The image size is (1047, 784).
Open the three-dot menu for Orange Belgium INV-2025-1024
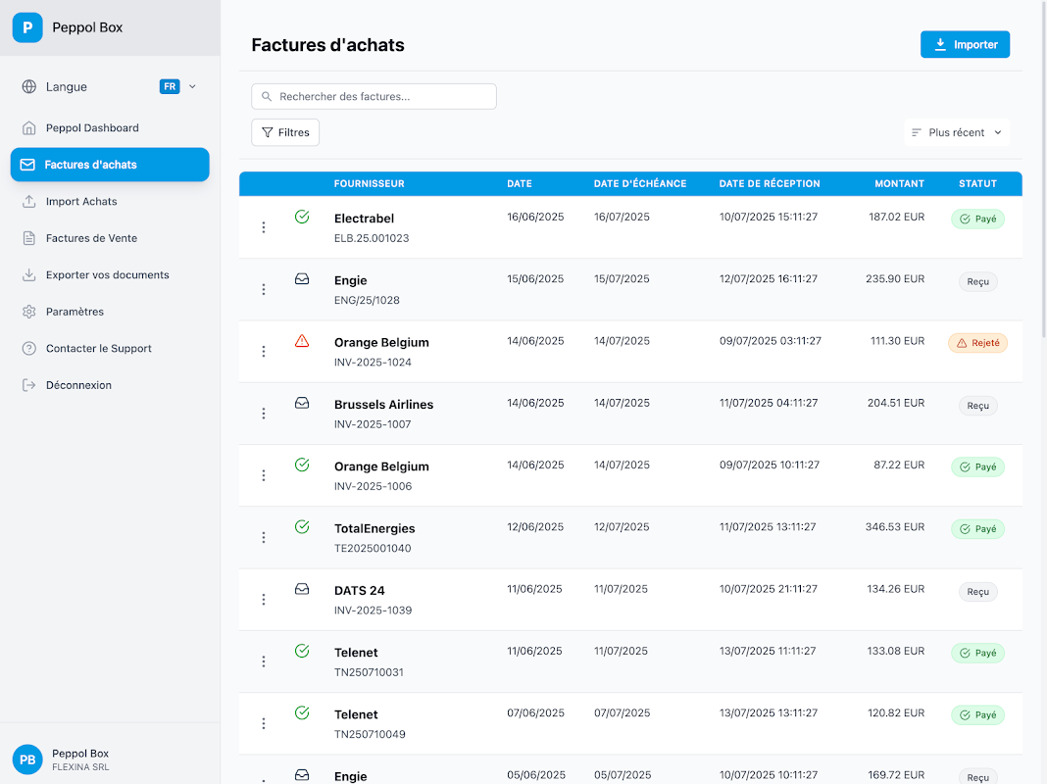[264, 352]
